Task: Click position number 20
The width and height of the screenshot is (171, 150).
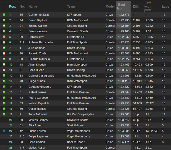Action: (x=11, y=120)
